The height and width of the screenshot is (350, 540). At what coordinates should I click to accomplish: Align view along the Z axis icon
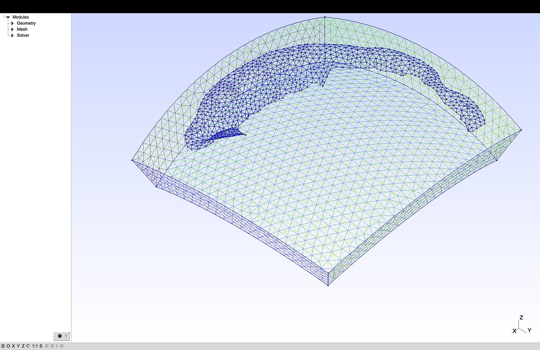[x=23, y=346]
